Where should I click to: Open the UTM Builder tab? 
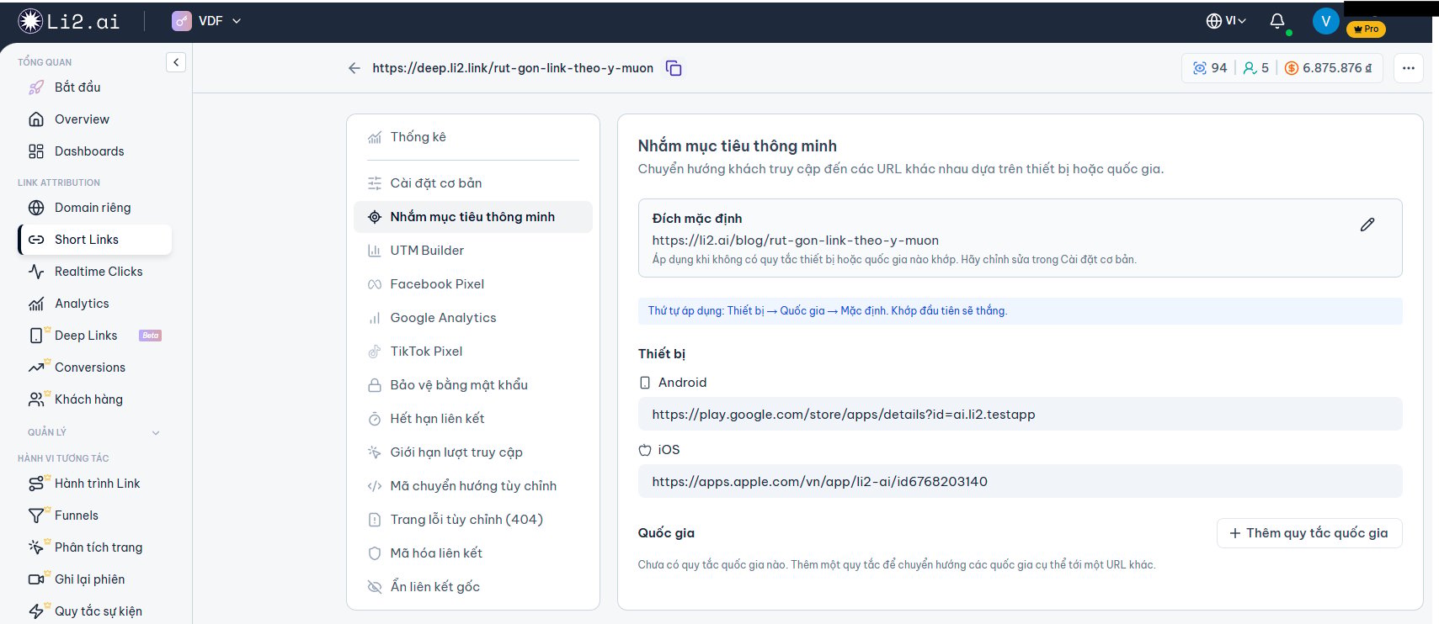[473, 251]
